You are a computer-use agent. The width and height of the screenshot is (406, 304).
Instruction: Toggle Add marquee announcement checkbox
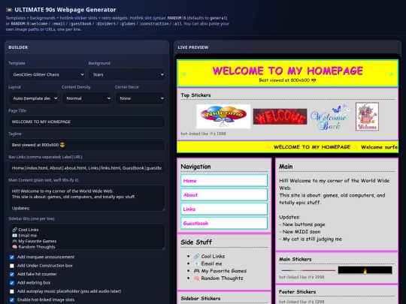click(12, 257)
